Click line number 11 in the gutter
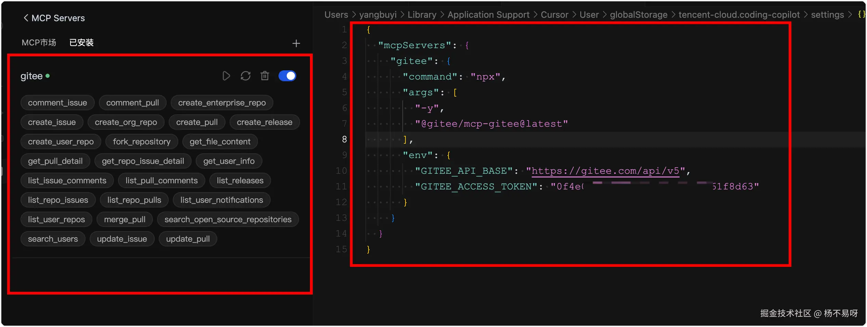This screenshot has width=867, height=327. coord(341,186)
